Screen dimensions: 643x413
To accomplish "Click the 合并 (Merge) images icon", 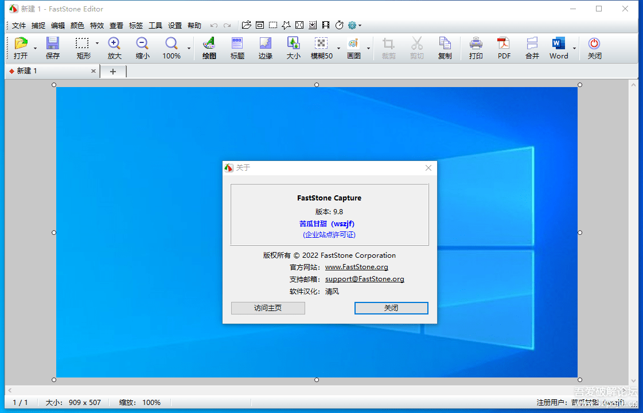I will click(532, 48).
